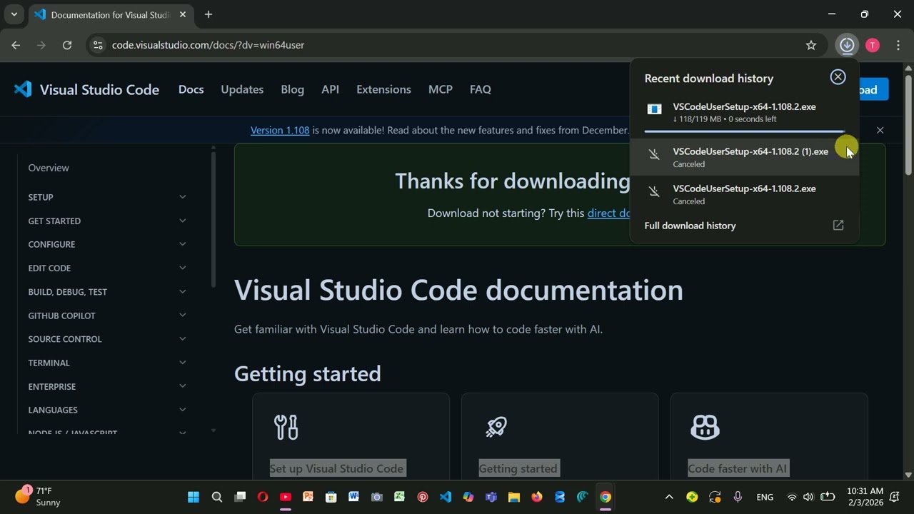Click the Chrome downloads toolbar icon
The image size is (914, 514).
click(847, 45)
